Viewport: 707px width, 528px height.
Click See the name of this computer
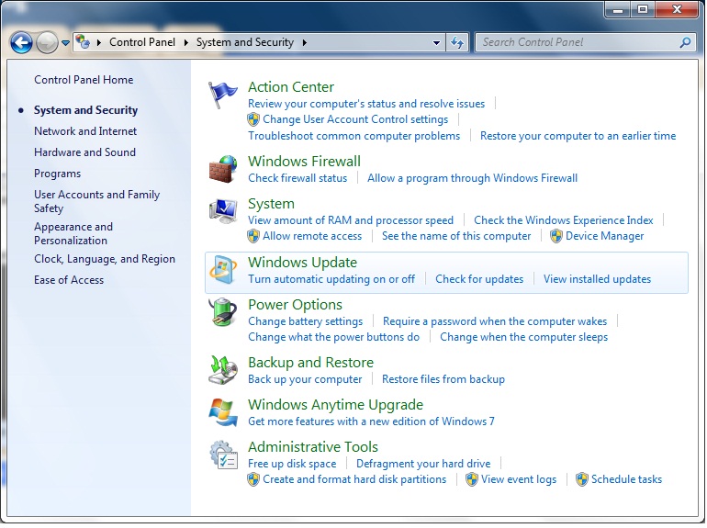(456, 236)
